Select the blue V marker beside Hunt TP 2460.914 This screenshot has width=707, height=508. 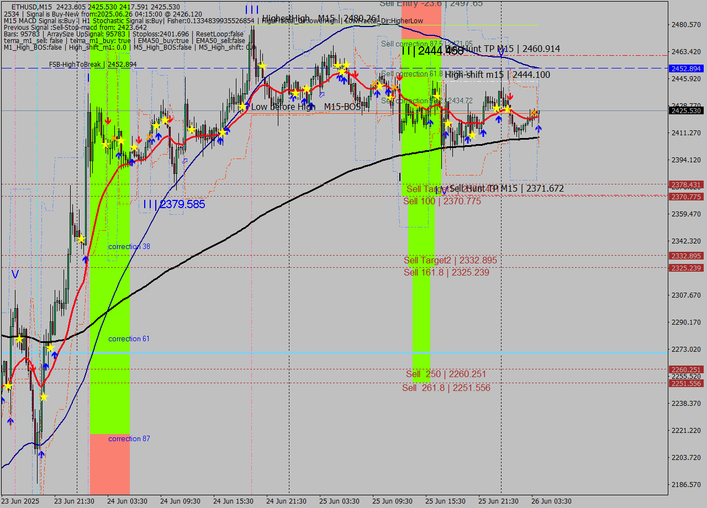[x=500, y=52]
